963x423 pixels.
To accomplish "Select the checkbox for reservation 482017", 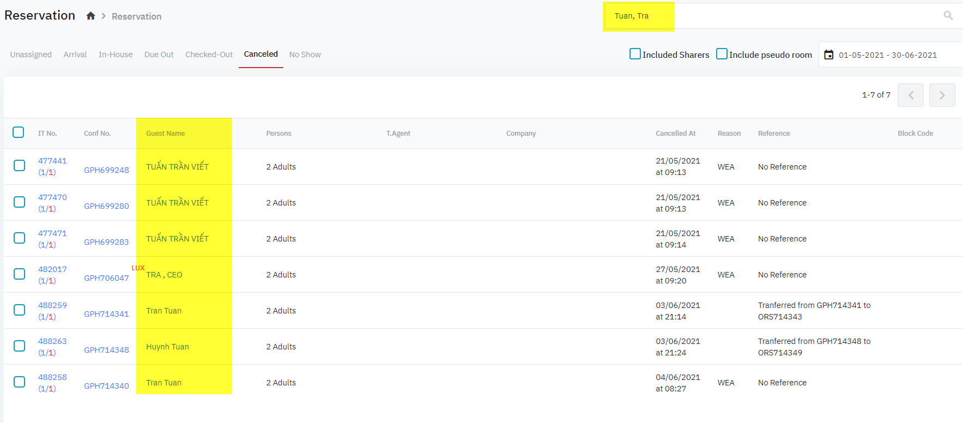I will (x=19, y=274).
